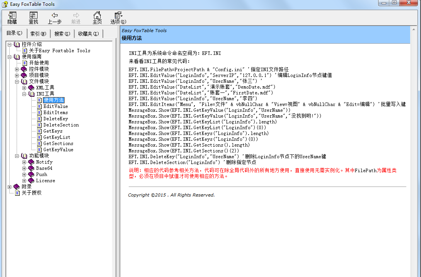
Task: Click the purple book icon beside XML工具
Action: (31, 87)
